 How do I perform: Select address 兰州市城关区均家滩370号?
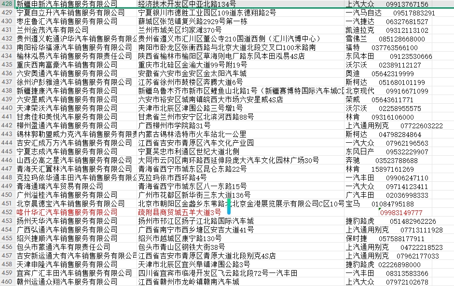[180, 30]
